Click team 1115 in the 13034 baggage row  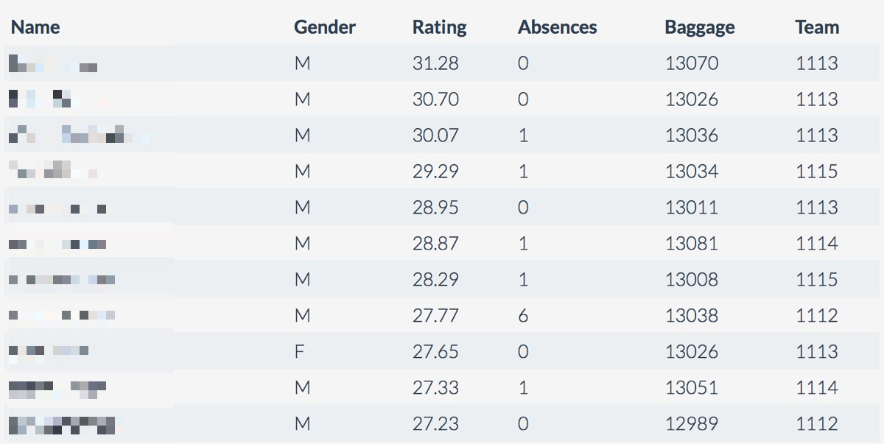(x=817, y=172)
